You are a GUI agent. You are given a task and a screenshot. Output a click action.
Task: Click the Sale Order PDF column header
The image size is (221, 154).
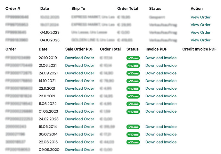pos(79,49)
